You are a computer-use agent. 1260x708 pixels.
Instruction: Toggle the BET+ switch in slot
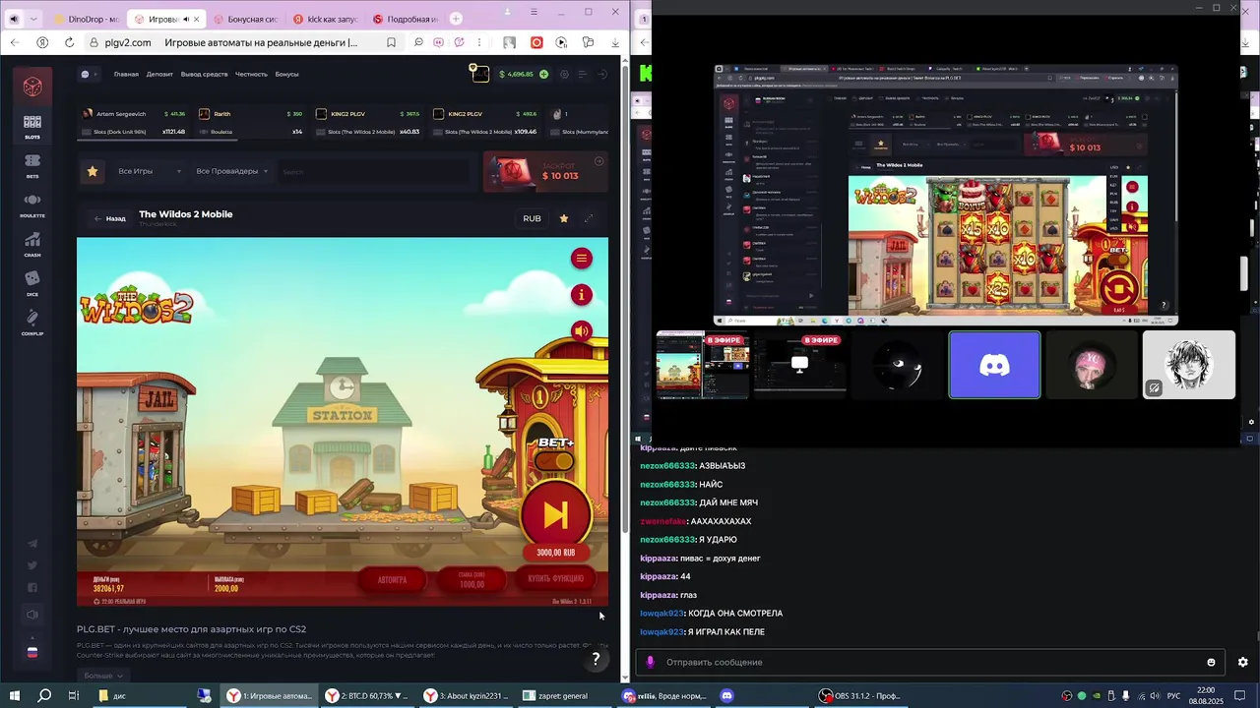[x=556, y=460]
